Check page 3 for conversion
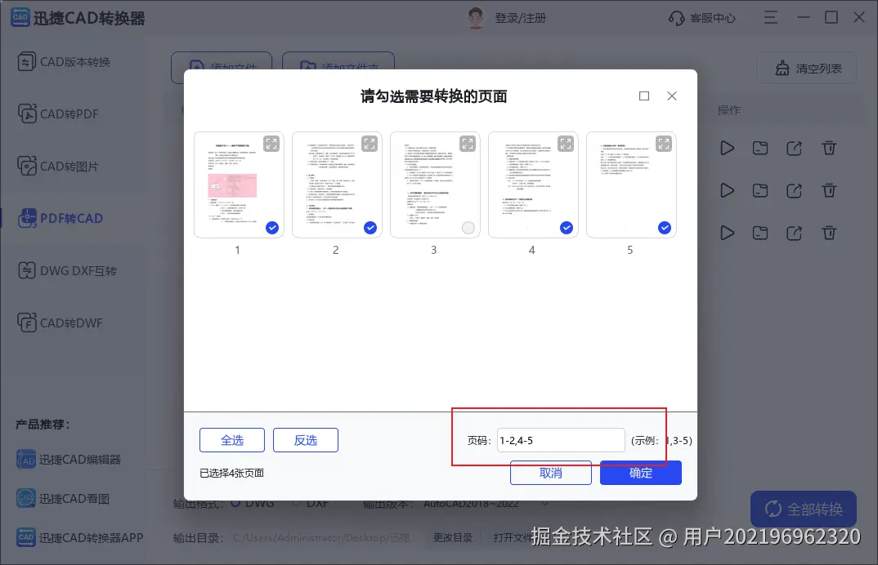 [x=468, y=228]
